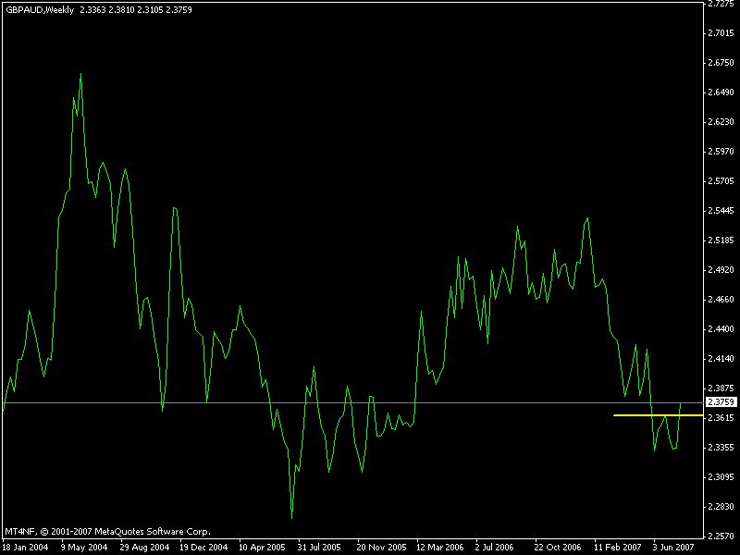Click the highest peak of the green line
This screenshot has width=740, height=555.
(x=80, y=74)
